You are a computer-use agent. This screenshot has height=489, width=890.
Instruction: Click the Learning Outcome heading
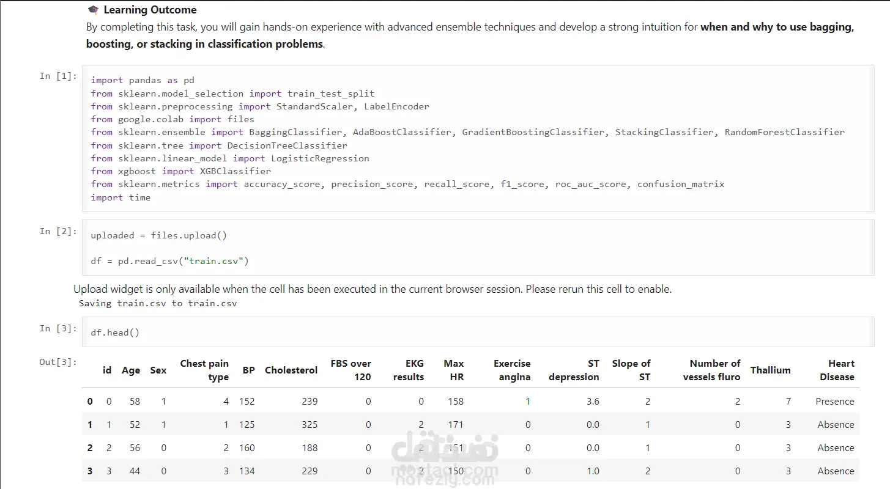pos(150,10)
